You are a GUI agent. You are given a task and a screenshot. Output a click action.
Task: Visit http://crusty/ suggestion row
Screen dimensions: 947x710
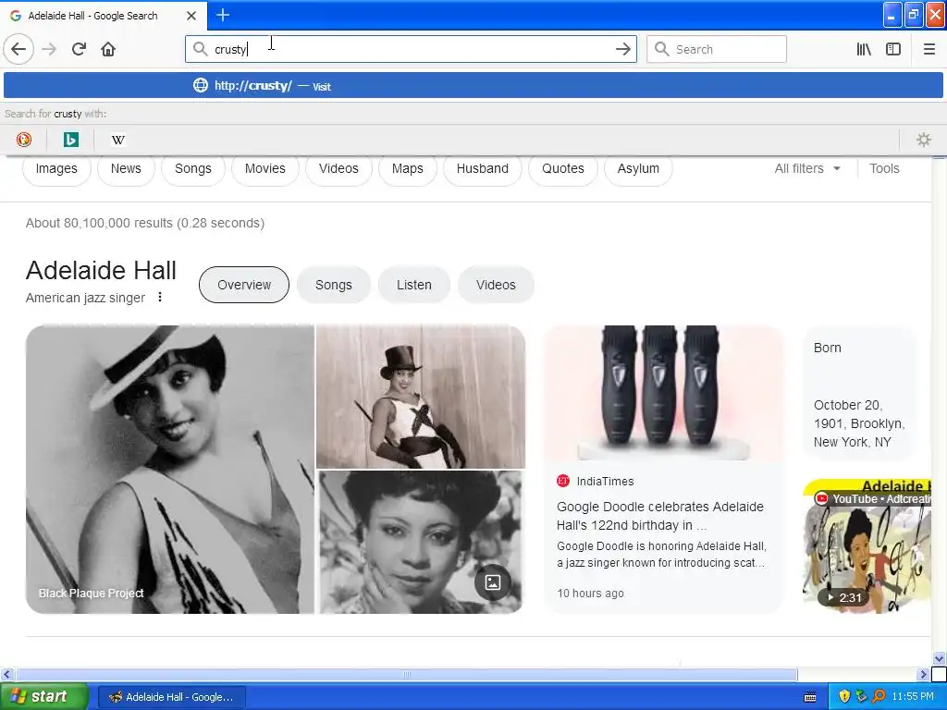473,85
